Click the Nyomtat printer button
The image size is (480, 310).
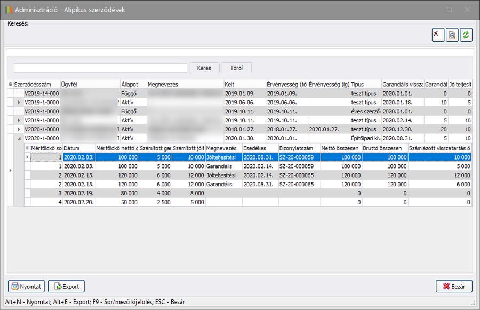26,286
